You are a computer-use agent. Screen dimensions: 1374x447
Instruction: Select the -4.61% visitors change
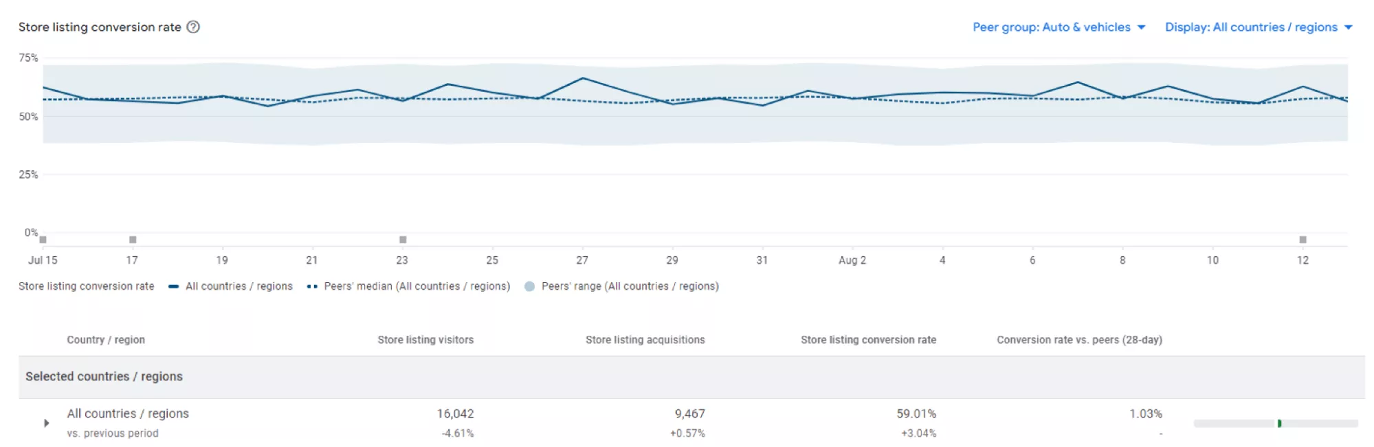[458, 433]
